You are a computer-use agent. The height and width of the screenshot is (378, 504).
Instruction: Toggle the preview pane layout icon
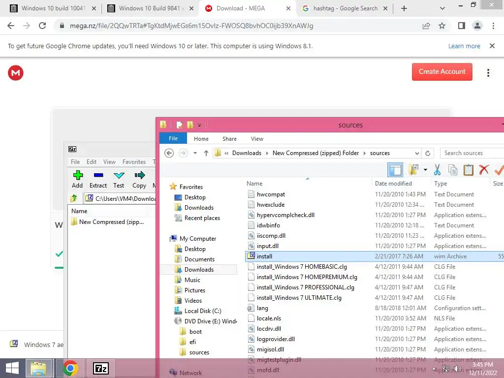(x=395, y=170)
